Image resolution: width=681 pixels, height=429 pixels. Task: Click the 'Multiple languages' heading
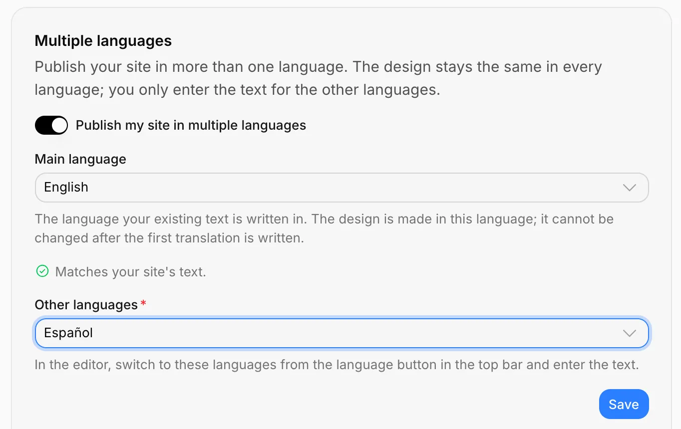coord(103,41)
